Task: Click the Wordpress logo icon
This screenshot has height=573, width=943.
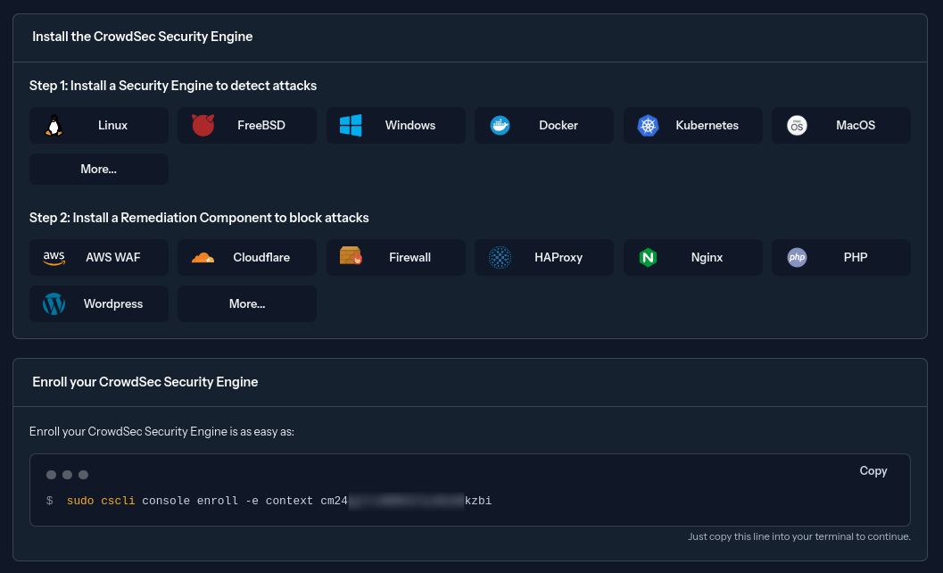Action: pos(54,304)
